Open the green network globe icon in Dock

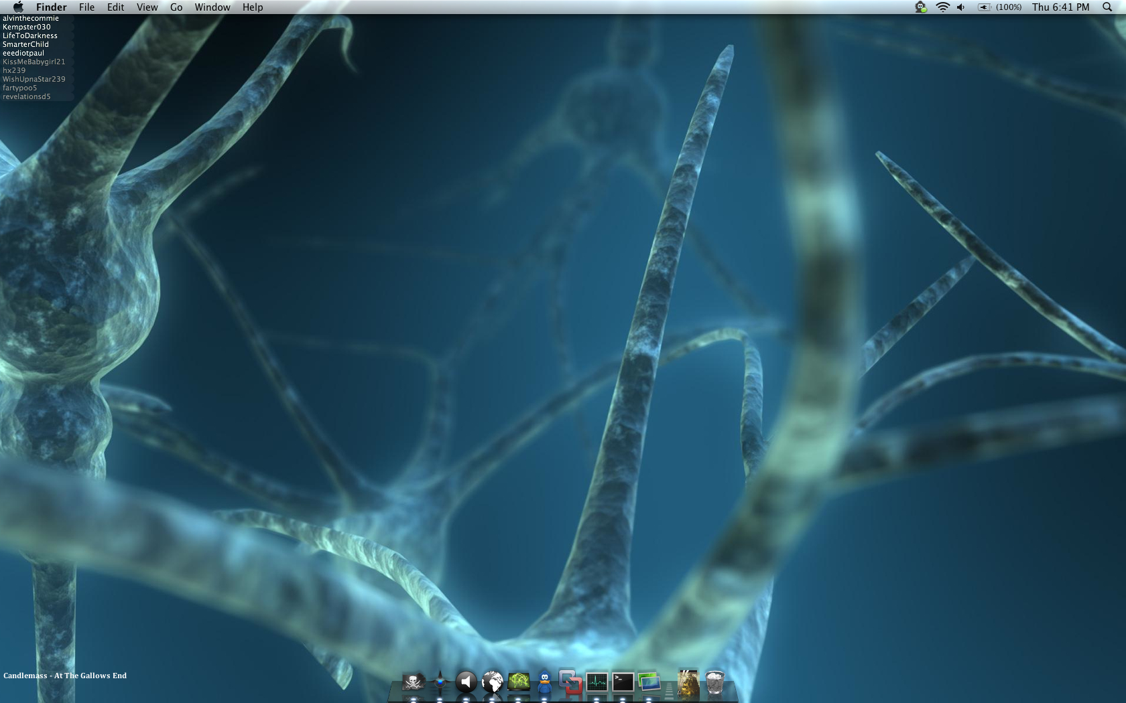tap(519, 682)
